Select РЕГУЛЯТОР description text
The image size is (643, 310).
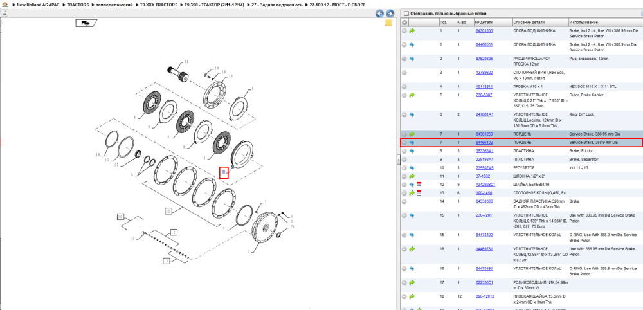coord(524,168)
